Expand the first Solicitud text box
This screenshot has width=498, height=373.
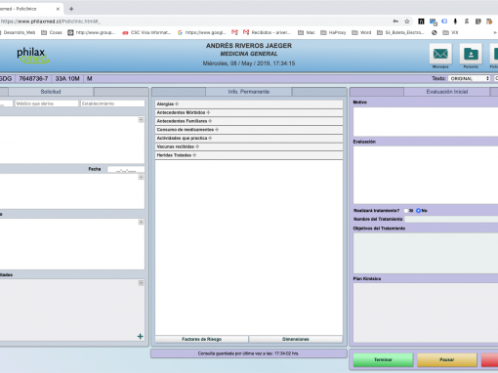point(141,120)
